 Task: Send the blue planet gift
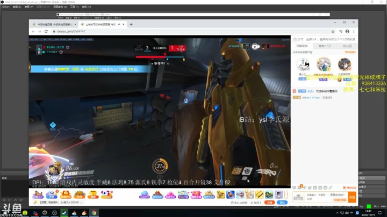pos(145,194)
